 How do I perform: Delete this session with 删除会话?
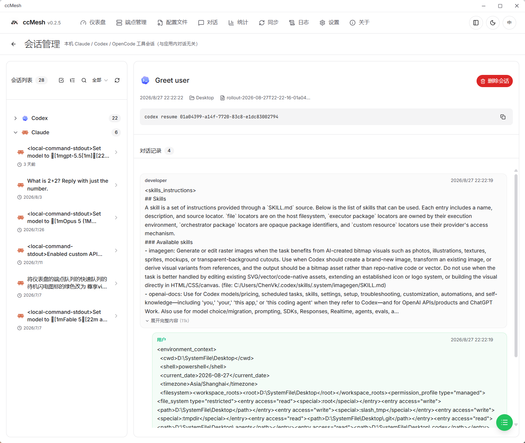tap(495, 81)
